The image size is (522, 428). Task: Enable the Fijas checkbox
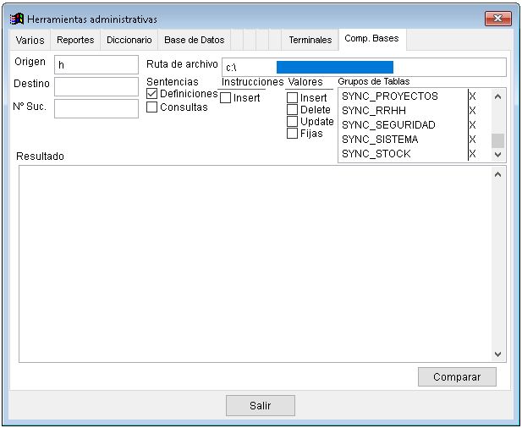click(x=293, y=134)
